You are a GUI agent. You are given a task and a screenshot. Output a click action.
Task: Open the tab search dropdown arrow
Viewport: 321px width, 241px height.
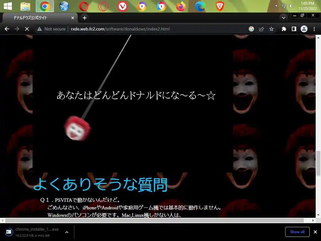pyautogui.click(x=283, y=18)
